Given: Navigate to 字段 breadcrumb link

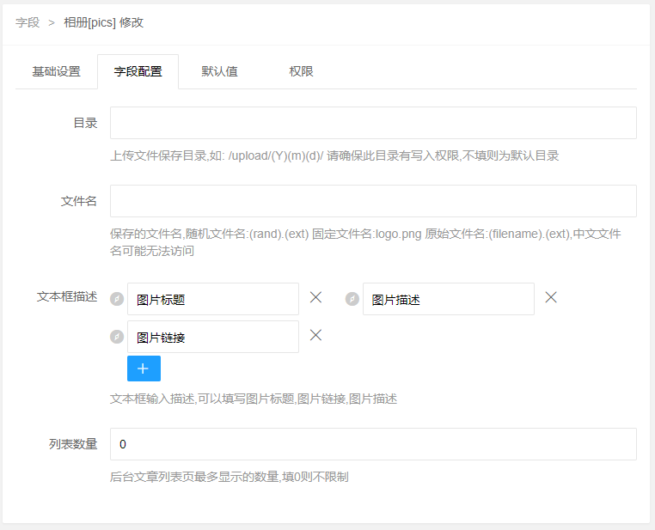Looking at the screenshot, I should click(x=28, y=22).
